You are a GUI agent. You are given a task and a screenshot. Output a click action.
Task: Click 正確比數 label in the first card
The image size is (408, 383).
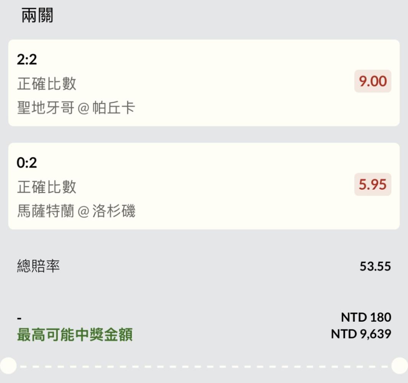coord(47,83)
